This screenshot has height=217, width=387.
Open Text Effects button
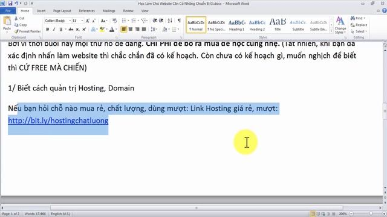click(93, 30)
